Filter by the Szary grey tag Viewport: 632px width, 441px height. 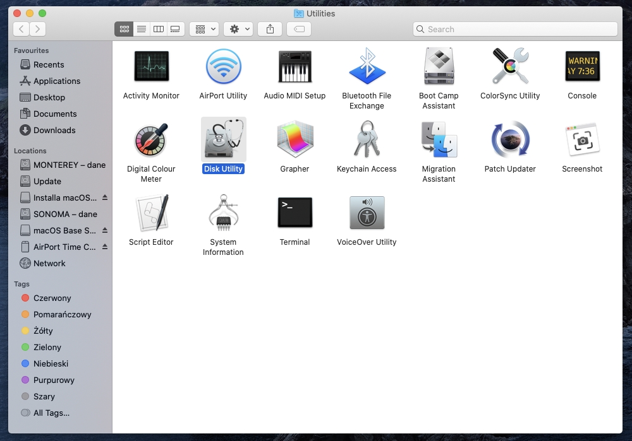click(60, 396)
